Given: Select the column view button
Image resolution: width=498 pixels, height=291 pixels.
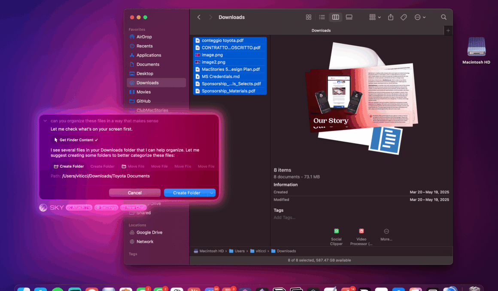Looking at the screenshot, I should pos(335,17).
